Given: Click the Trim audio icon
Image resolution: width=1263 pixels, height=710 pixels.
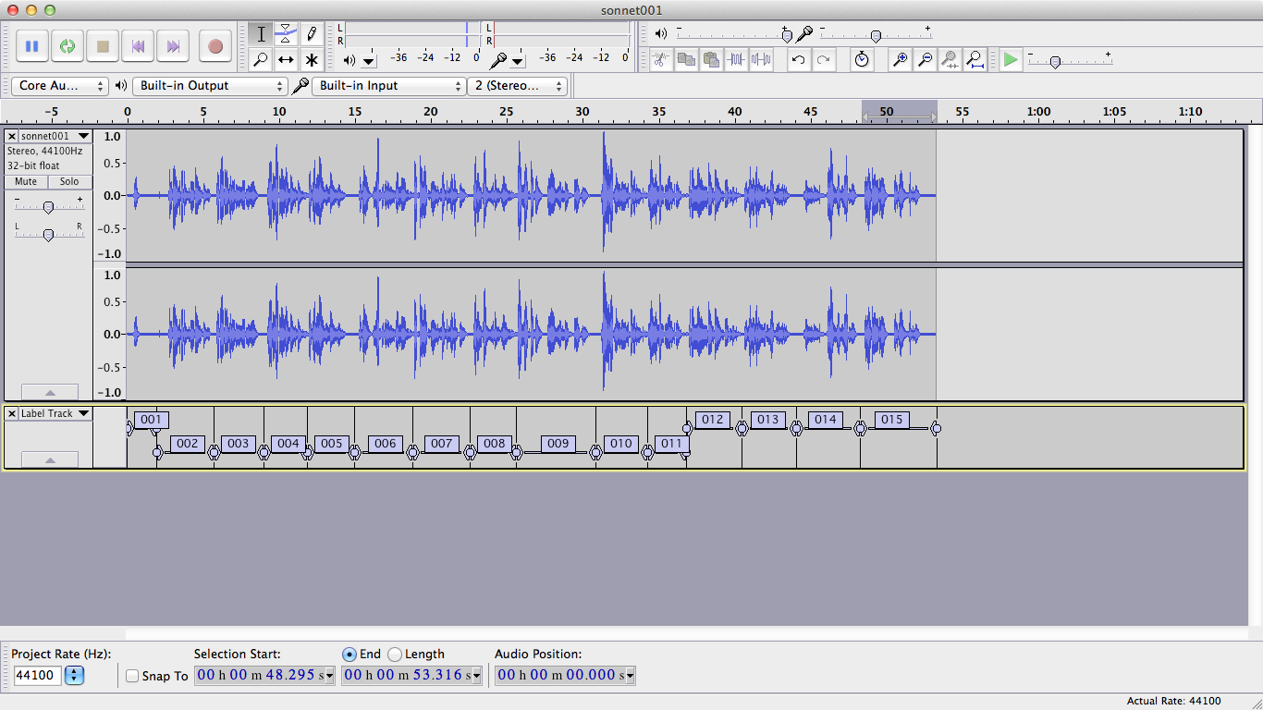Looking at the screenshot, I should [736, 59].
